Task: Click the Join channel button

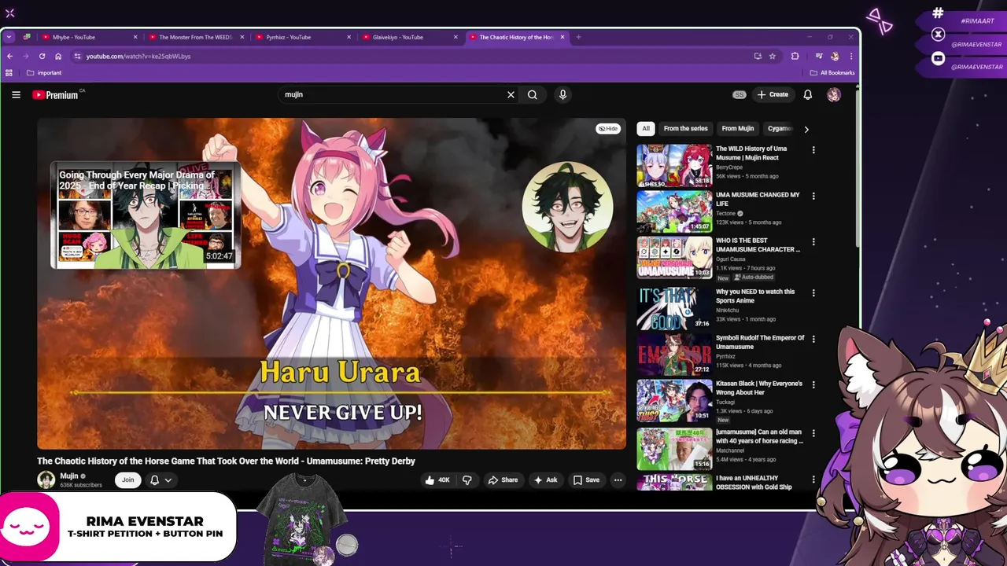Action: coord(127,480)
